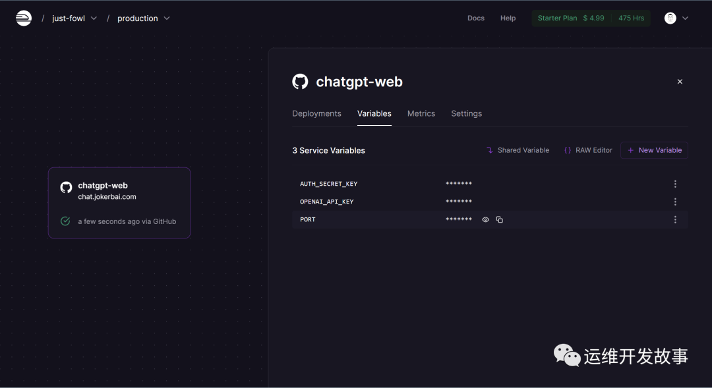
Task: Open OPENAI_API_KEY three-dot options menu
Action: point(675,202)
